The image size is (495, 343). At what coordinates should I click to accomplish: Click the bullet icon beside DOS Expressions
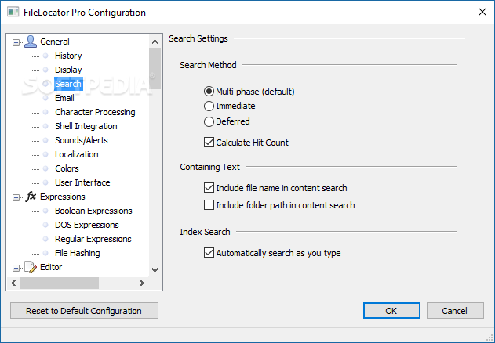(x=45, y=225)
